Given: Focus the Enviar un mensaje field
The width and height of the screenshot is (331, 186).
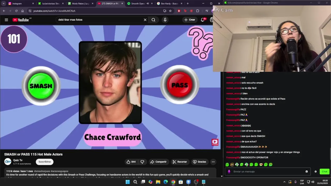Looking at the screenshot, I should tap(268, 172).
